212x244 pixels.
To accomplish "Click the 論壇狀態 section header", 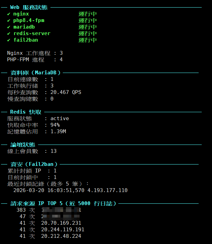I will (x=23, y=145).
